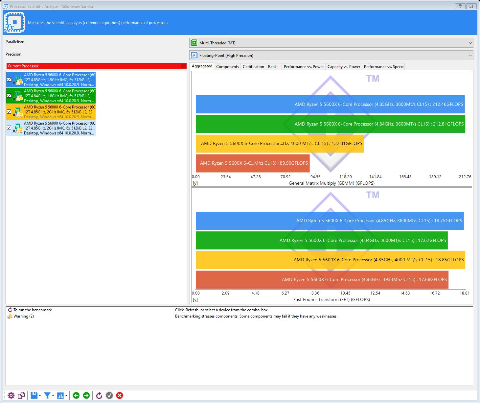Viewport: 480px width, 403px height.
Task: Click the Floating-Point icon in Precision combo
Action: (x=194, y=56)
